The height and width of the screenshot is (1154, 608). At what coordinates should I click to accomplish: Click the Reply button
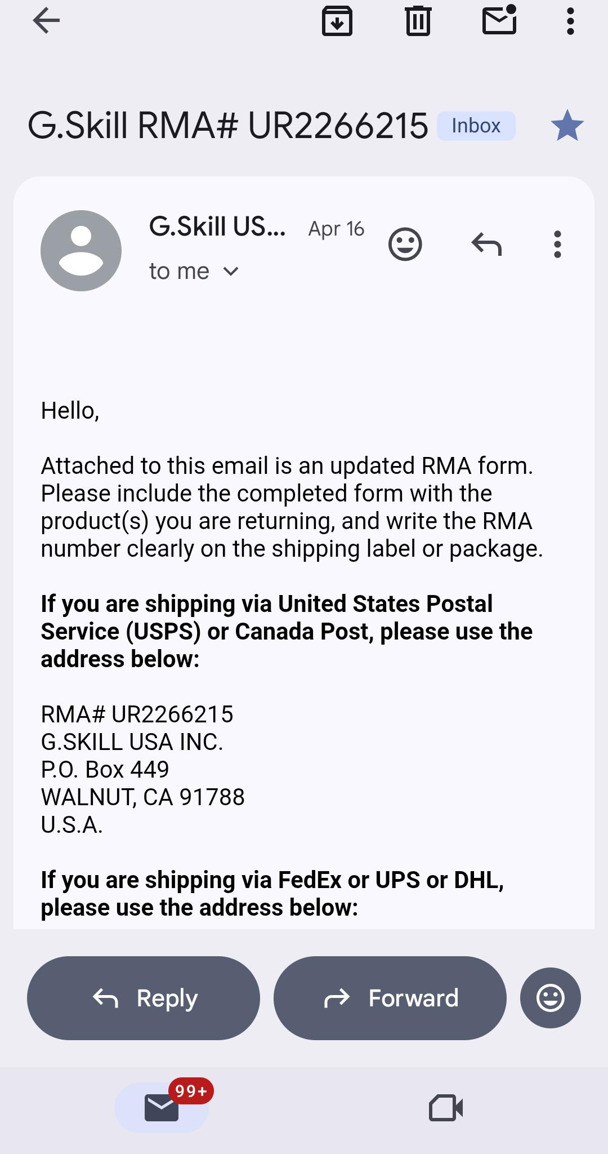point(144,998)
